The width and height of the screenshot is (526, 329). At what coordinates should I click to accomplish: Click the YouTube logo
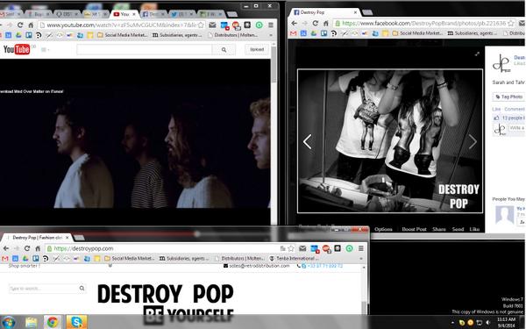pyautogui.click(x=17, y=49)
